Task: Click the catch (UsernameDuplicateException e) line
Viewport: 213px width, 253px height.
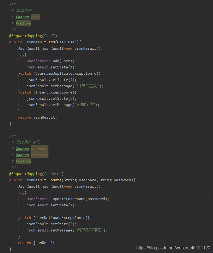Action: tap(59, 73)
